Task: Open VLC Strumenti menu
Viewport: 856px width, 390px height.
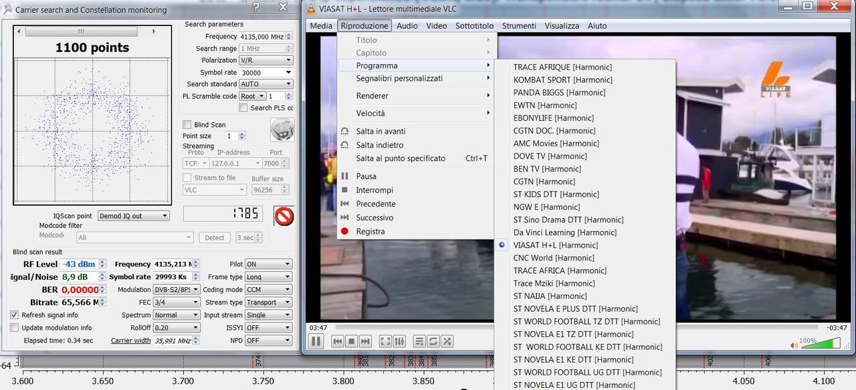Action: [519, 25]
